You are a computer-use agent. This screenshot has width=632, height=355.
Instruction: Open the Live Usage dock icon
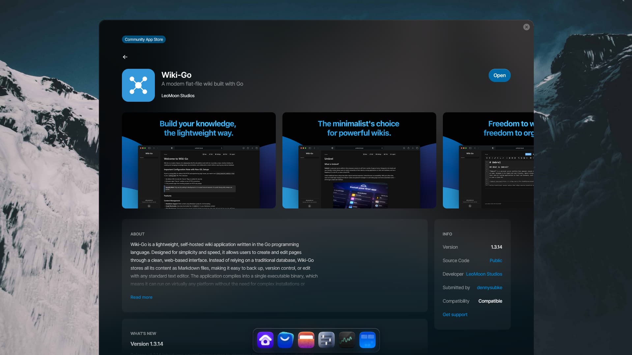pos(347,340)
